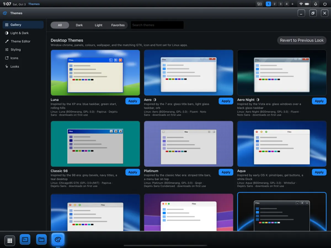Viewport: 331px width, 248px height.
Task: Apply the Aero theme
Action: (226, 101)
